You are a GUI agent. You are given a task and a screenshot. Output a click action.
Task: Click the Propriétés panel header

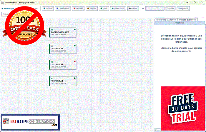click(180, 23)
